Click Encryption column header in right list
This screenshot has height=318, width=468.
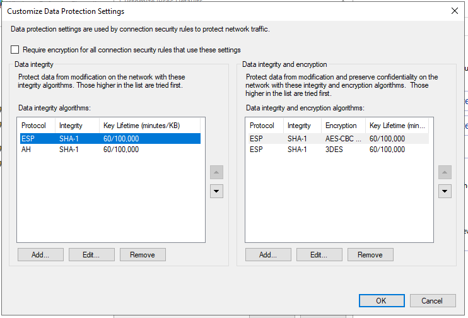click(x=341, y=126)
